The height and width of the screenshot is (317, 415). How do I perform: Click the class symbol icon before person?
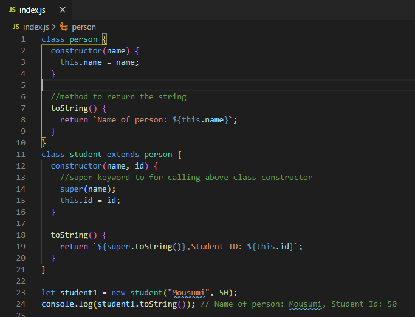pos(64,27)
